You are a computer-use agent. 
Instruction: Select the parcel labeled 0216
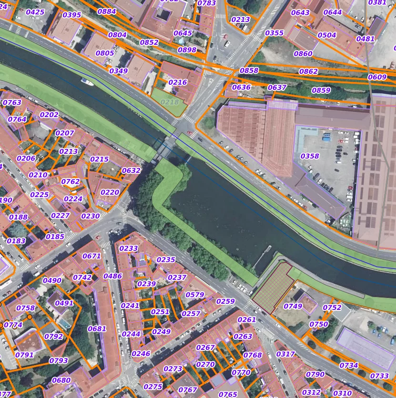click(178, 82)
